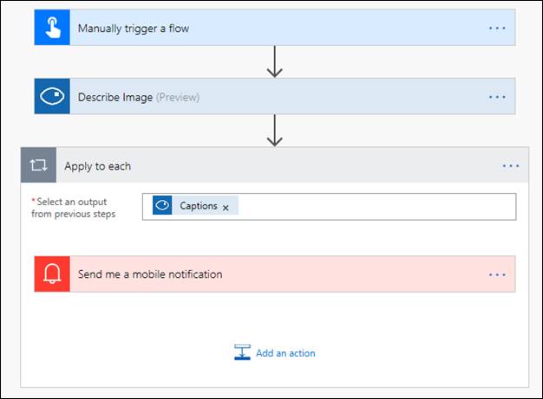The image size is (543, 399).
Task: Click the Apply to each loop icon
Action: 38,165
